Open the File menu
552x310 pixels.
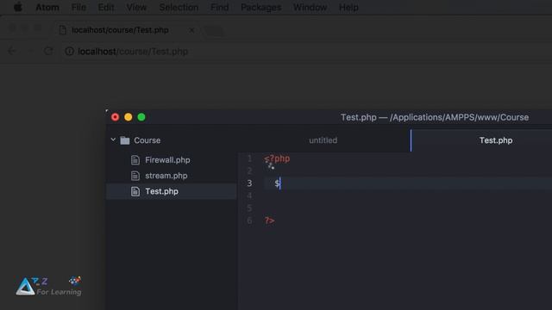[x=78, y=8]
